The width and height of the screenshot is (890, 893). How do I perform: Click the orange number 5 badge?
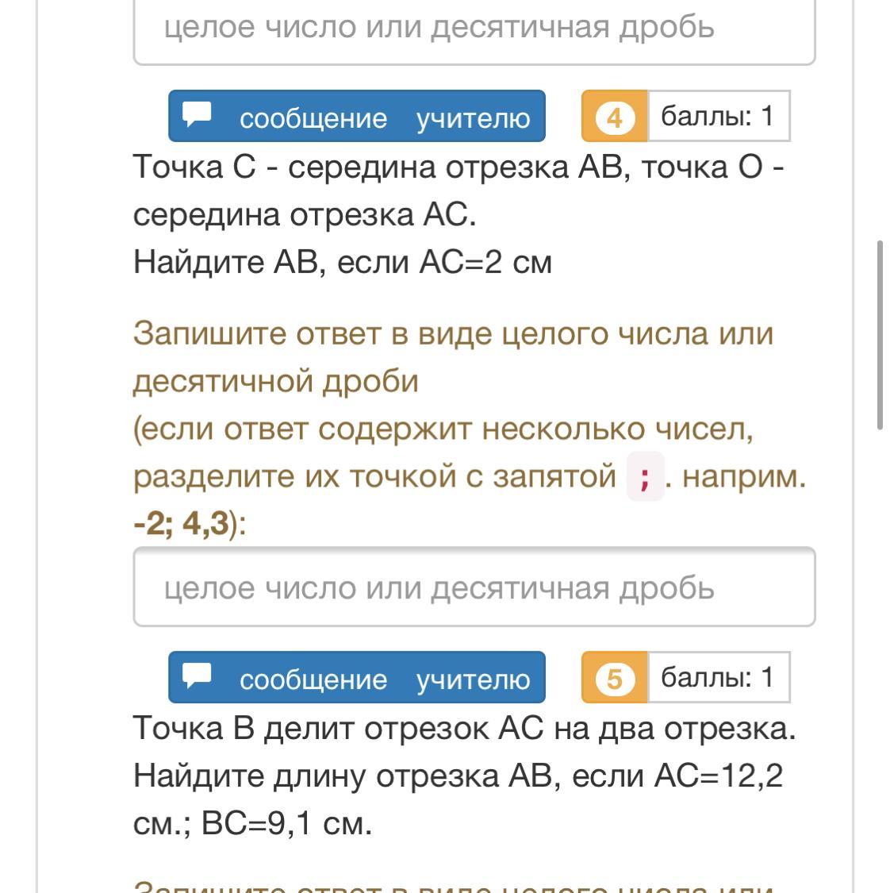tap(615, 679)
